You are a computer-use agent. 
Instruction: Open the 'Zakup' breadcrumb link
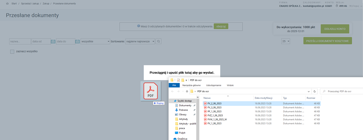point(46,4)
